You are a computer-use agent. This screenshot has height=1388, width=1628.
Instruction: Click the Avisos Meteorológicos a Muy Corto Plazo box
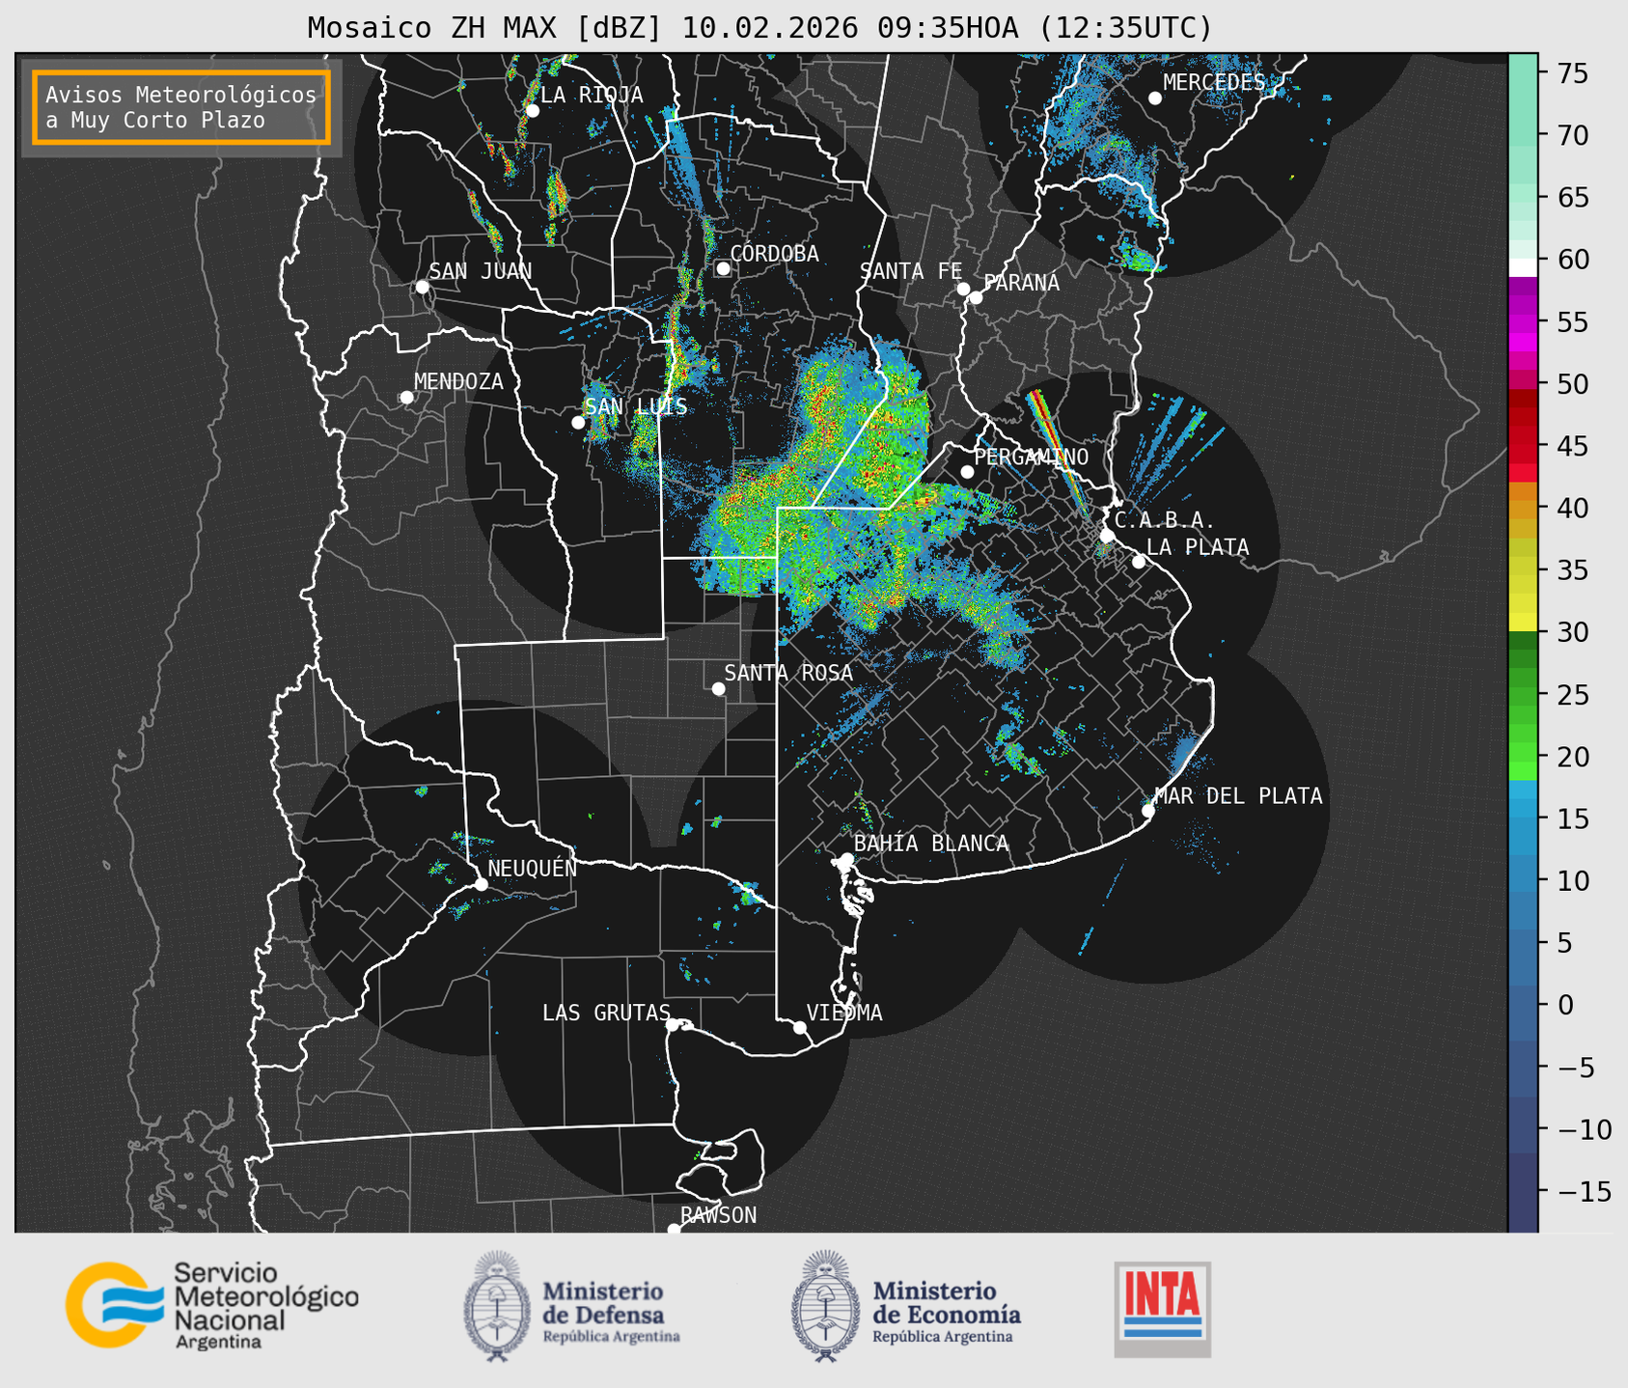(x=181, y=107)
